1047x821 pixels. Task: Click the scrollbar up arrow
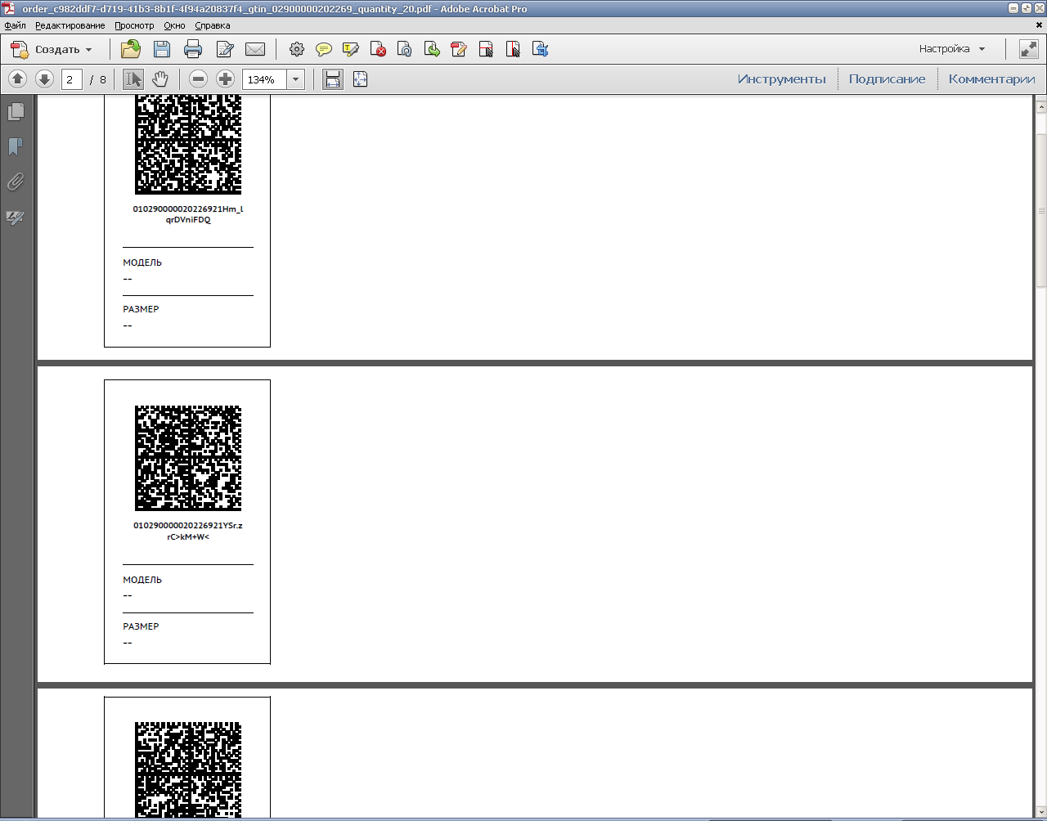(x=1041, y=107)
